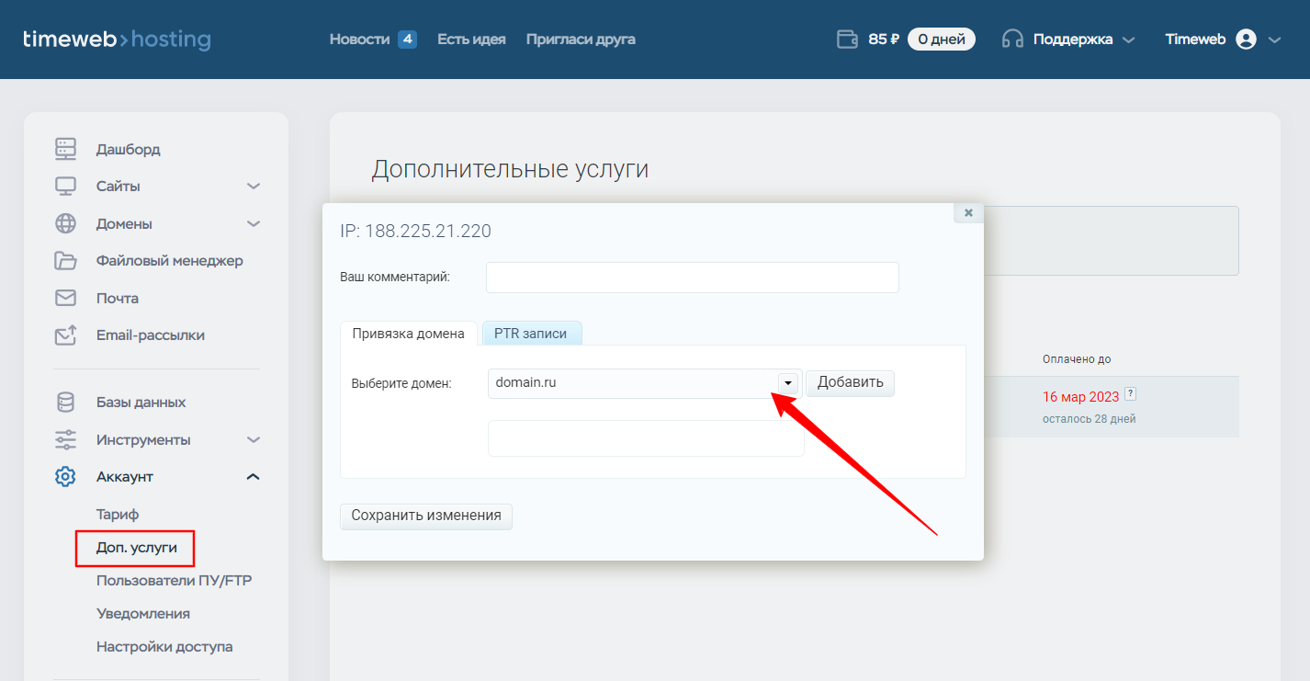Expand the Сайты sidebar section
This screenshot has width=1310, height=681.
click(254, 187)
